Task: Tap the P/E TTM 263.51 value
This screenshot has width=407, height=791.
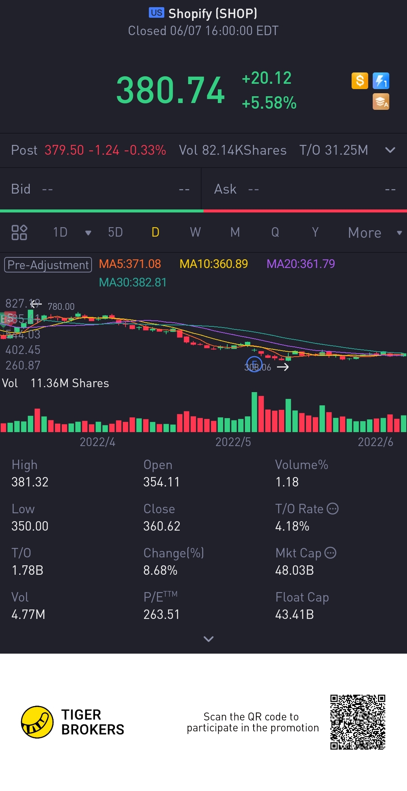Action: [161, 614]
